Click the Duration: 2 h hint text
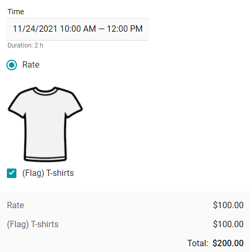Screen dimensions: 250x252 point(25,45)
